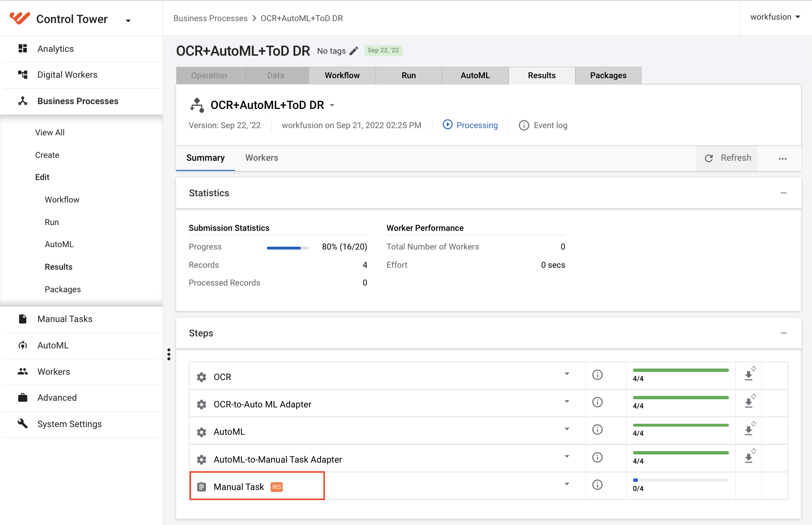Open AutoML under Edit in sidebar
The image size is (812, 525).
point(59,244)
